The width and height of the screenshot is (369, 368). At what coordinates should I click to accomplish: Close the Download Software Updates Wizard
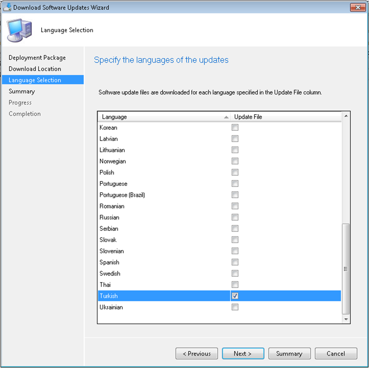click(x=358, y=7)
